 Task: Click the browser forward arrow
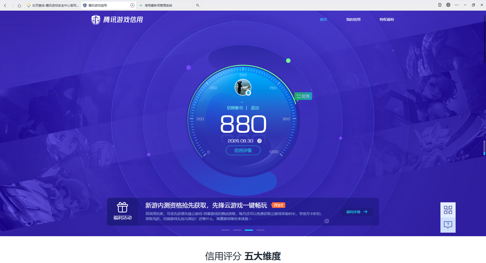[x=13, y=5]
